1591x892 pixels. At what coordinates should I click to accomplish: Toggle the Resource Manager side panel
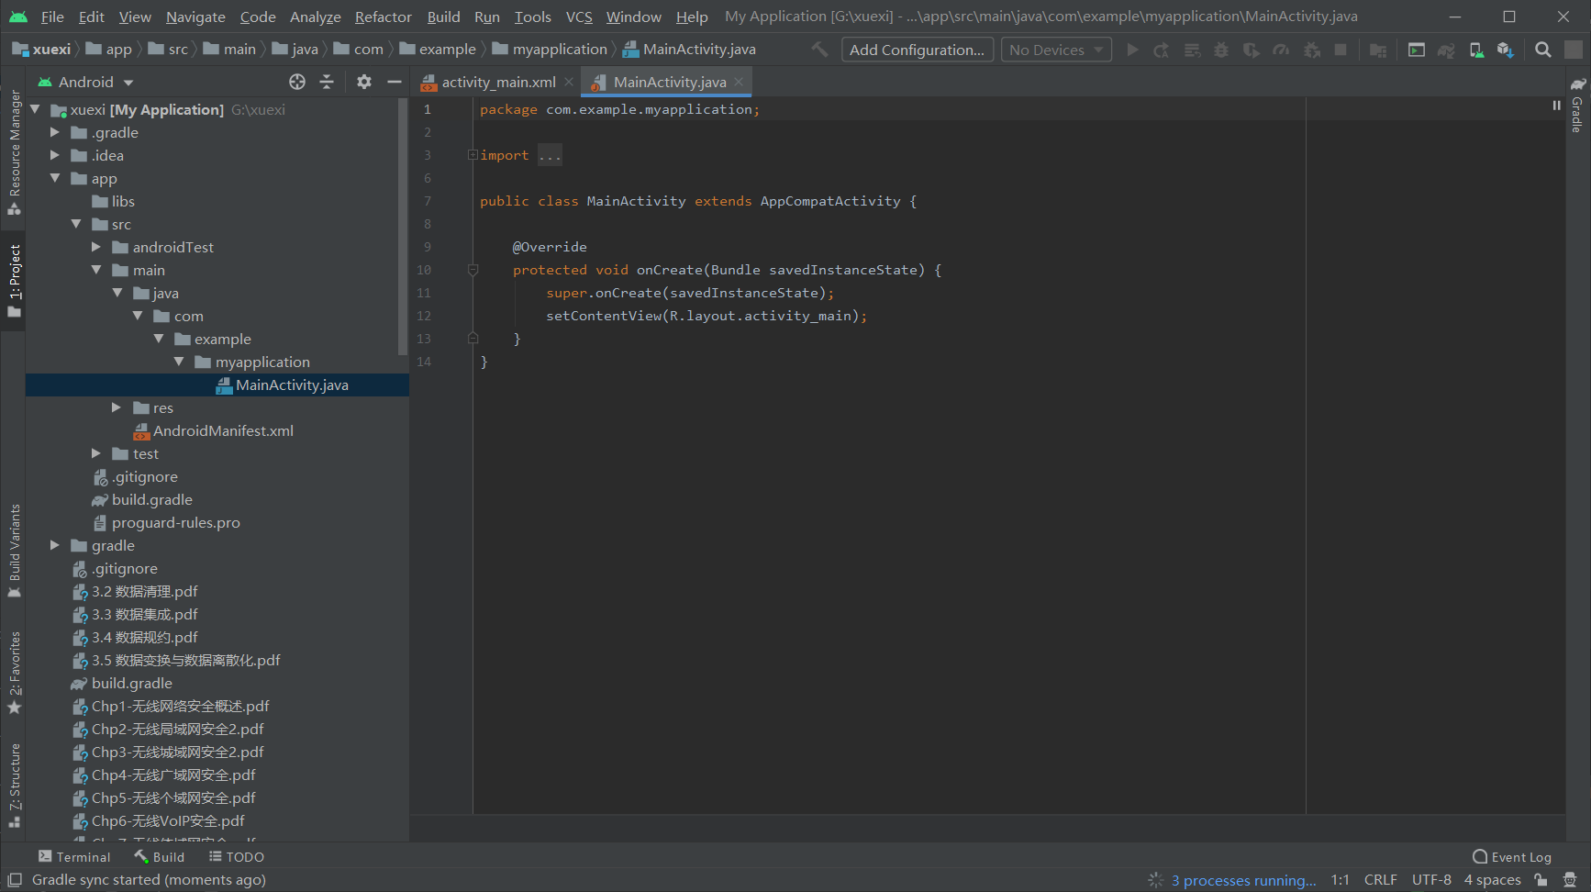coord(14,151)
